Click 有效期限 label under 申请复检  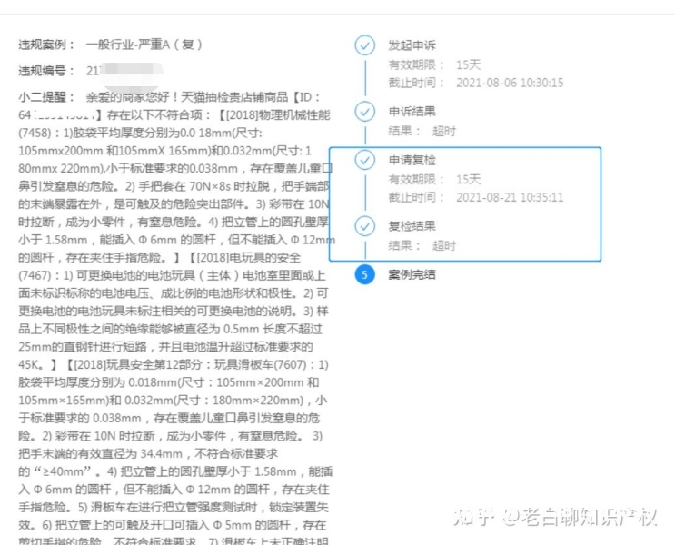tap(416, 180)
